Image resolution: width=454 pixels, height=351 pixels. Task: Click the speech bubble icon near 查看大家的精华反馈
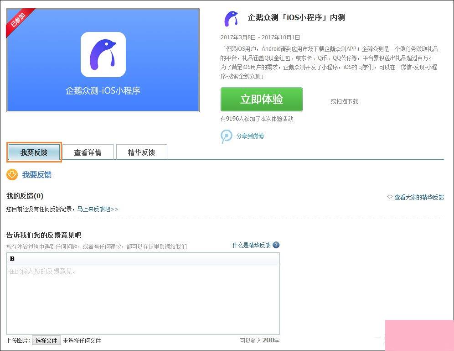click(390, 197)
